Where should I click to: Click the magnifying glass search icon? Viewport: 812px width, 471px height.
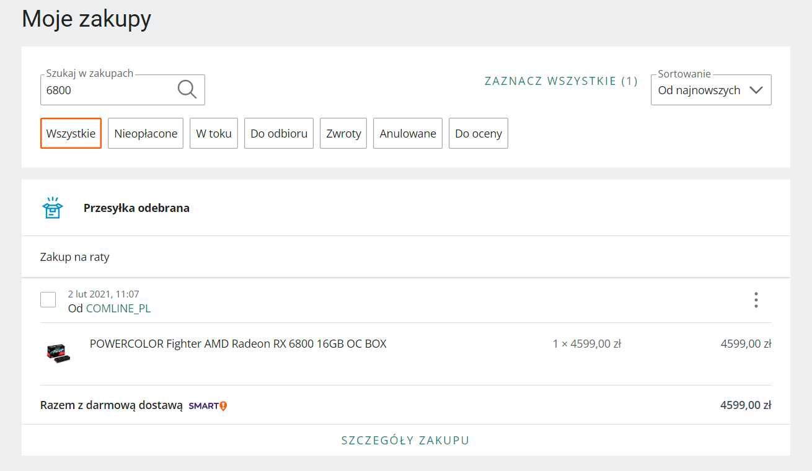(x=187, y=90)
